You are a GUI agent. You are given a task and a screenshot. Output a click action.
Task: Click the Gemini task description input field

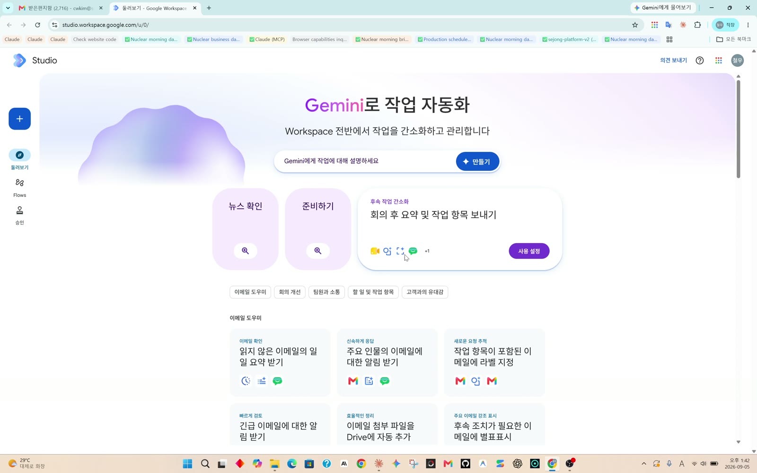[x=364, y=161]
